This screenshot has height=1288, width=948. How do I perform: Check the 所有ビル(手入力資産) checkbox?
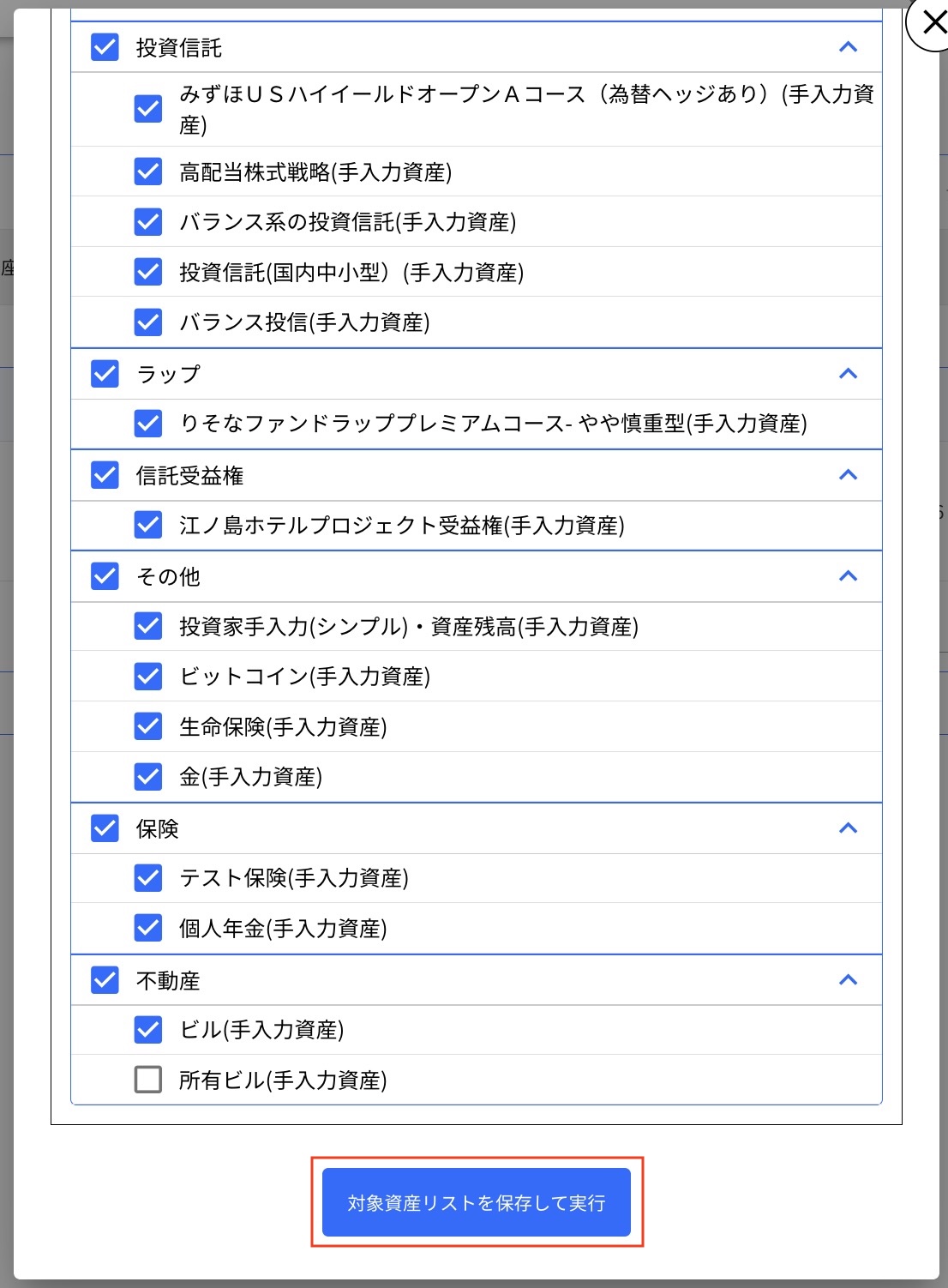[x=147, y=1080]
